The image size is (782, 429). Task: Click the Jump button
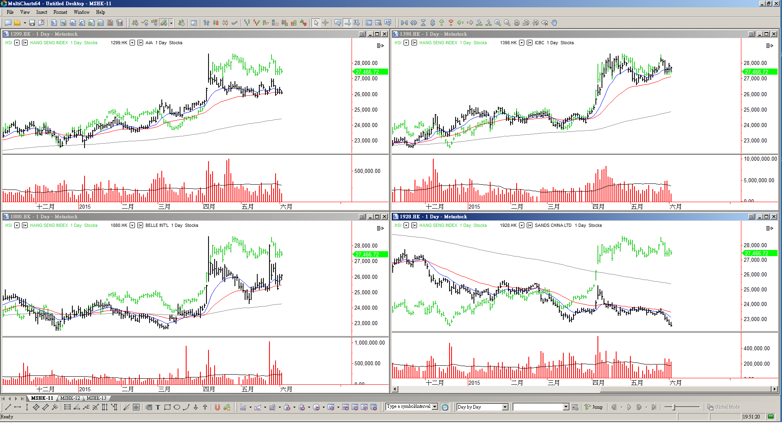point(594,407)
